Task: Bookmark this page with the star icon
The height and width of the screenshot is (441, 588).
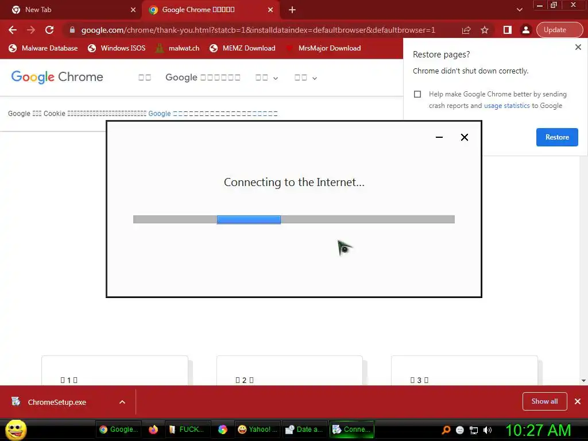Action: (x=485, y=30)
